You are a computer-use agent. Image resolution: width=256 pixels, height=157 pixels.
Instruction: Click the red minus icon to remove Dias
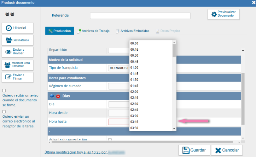pyautogui.click(x=58, y=96)
